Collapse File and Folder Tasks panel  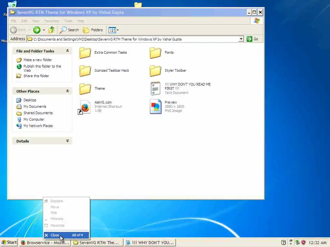[67, 51]
